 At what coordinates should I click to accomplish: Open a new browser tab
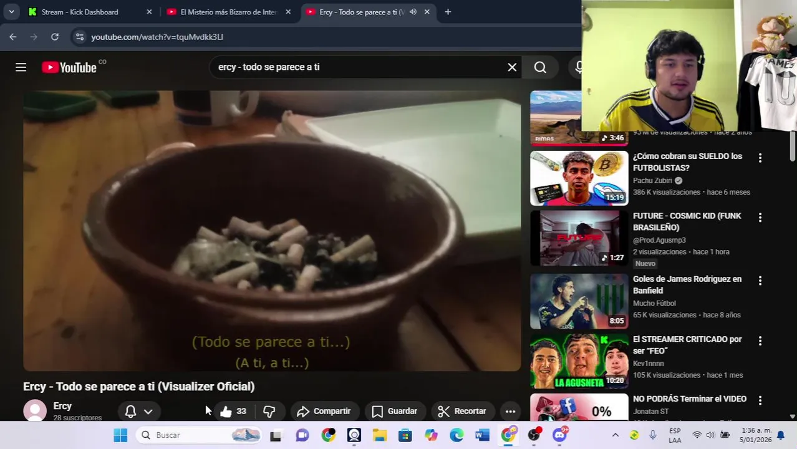coord(448,12)
